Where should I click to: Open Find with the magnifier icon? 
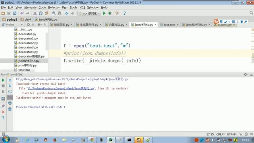point(54,13)
